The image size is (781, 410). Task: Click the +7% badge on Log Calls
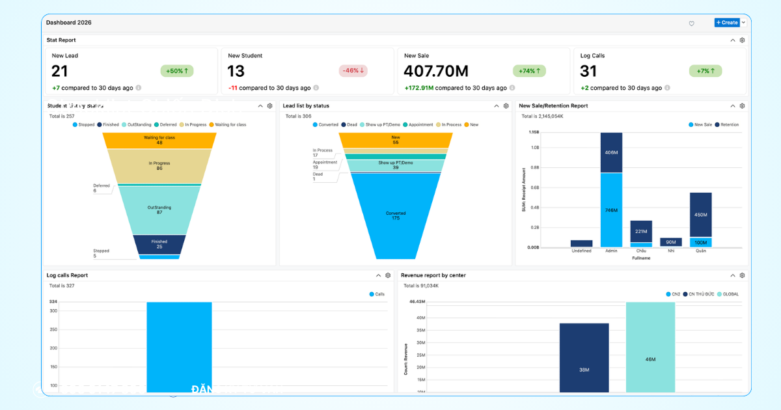click(706, 71)
